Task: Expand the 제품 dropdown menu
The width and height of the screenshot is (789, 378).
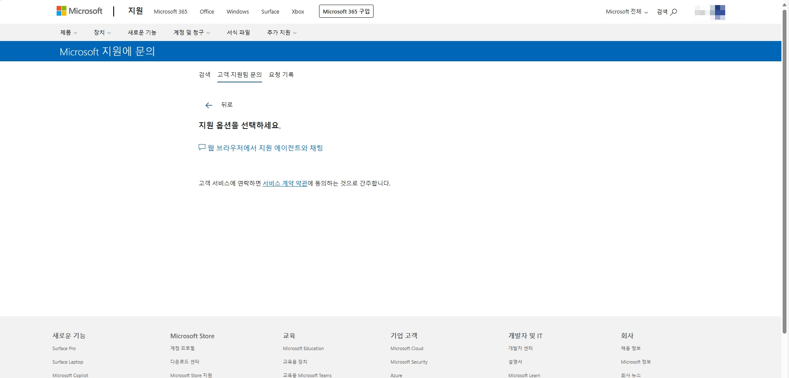Action: (68, 33)
